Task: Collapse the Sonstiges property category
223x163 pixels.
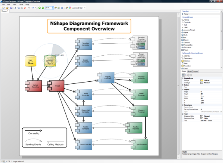Action: pyautogui.click(x=183, y=105)
